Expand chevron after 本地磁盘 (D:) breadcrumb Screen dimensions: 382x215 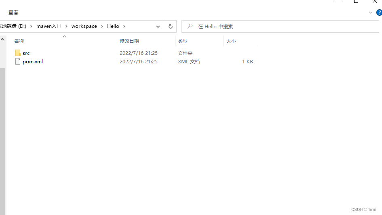31,26
